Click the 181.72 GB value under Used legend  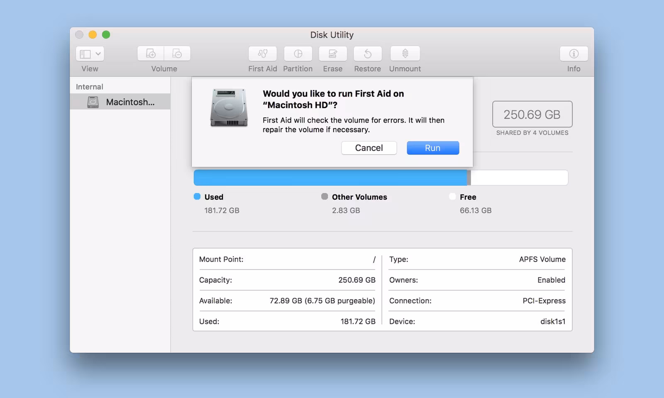222,211
